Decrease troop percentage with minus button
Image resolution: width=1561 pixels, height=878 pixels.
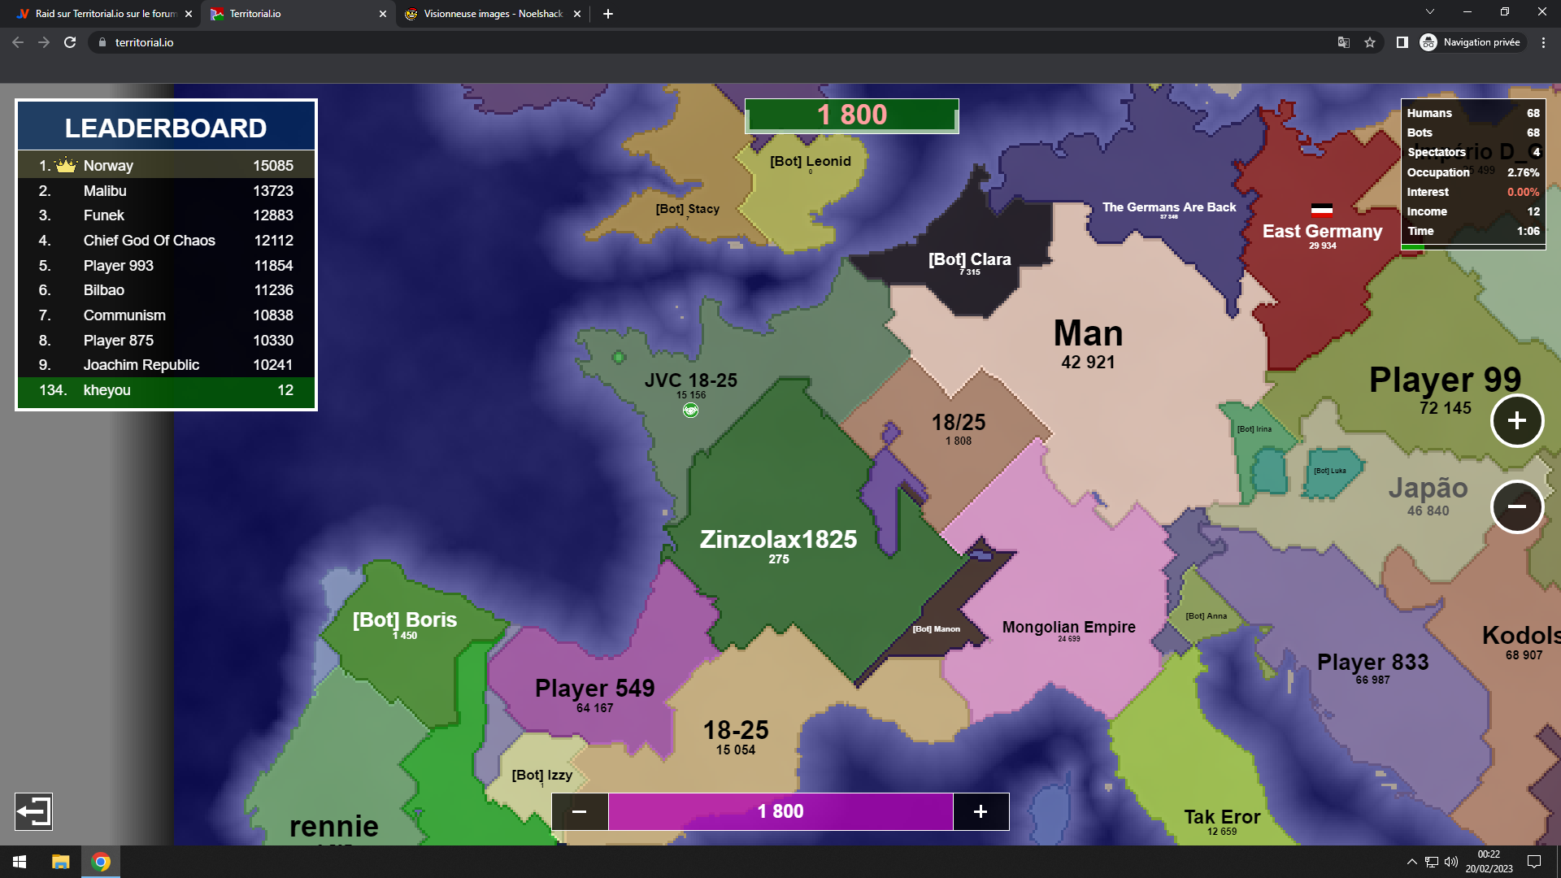coord(580,811)
